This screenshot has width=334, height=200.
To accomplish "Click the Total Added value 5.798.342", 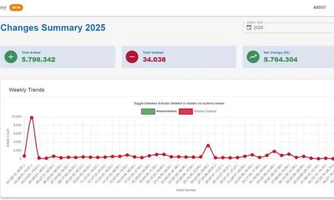I will [38, 60].
